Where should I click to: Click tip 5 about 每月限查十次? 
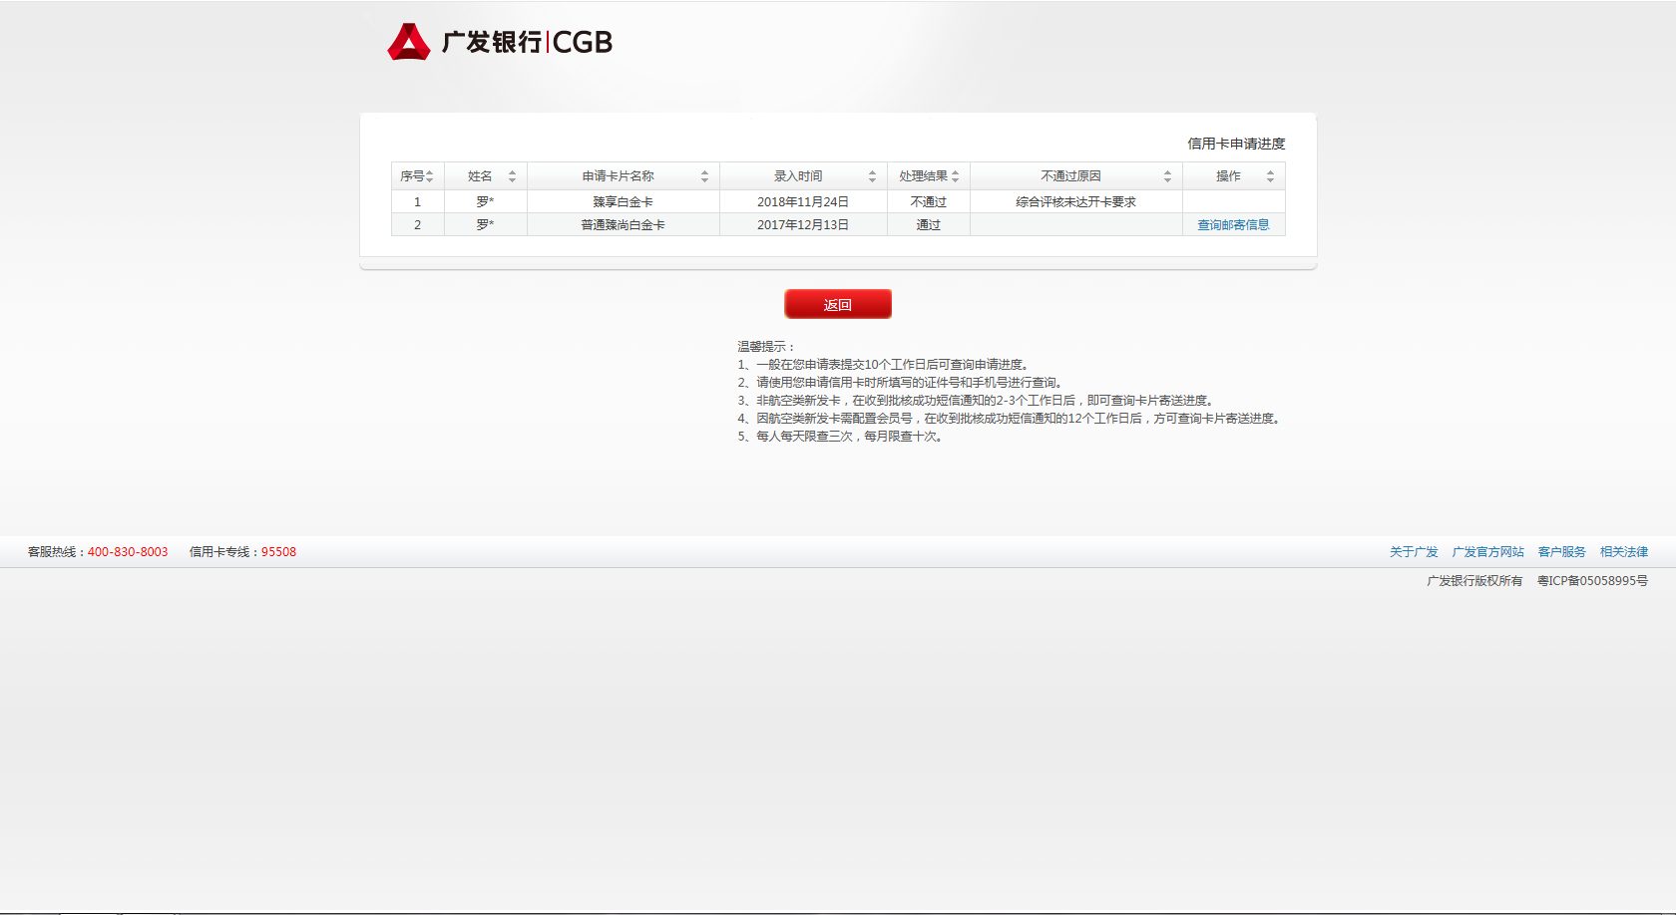(x=841, y=437)
